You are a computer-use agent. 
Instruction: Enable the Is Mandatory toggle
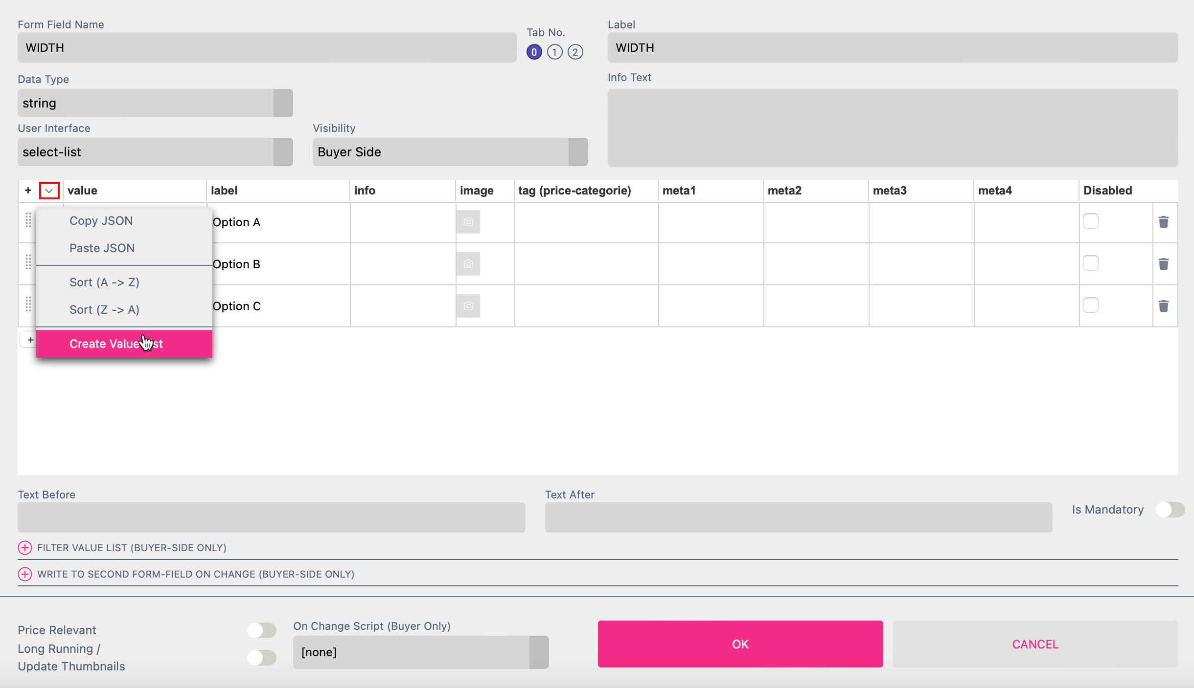1170,510
